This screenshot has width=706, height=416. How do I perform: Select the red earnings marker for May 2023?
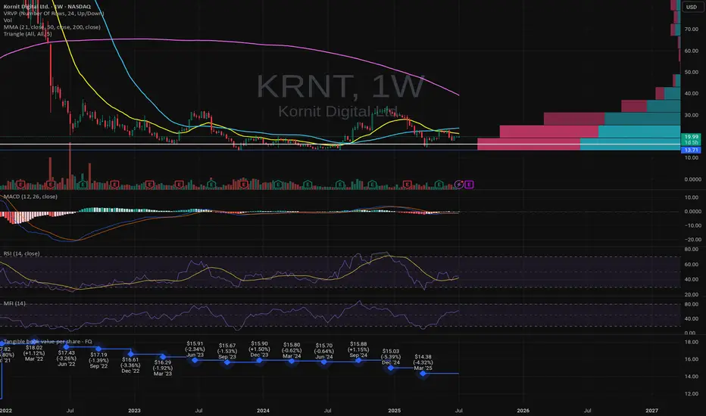(x=180, y=185)
